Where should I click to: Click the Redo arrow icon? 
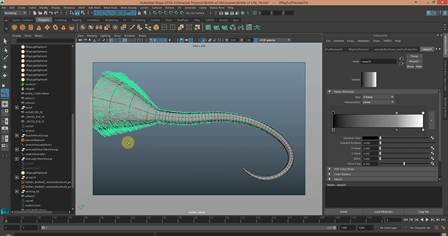coord(56,13)
